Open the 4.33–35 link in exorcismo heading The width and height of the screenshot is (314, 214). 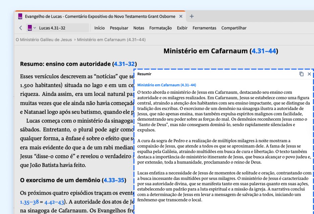114,180
